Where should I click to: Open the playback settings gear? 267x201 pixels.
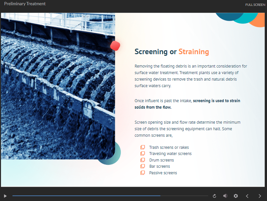point(236,196)
